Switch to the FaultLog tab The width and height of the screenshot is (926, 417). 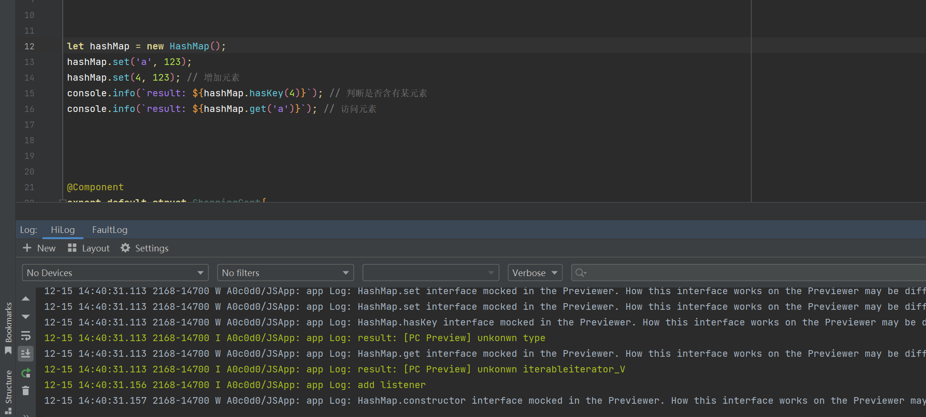click(x=110, y=230)
